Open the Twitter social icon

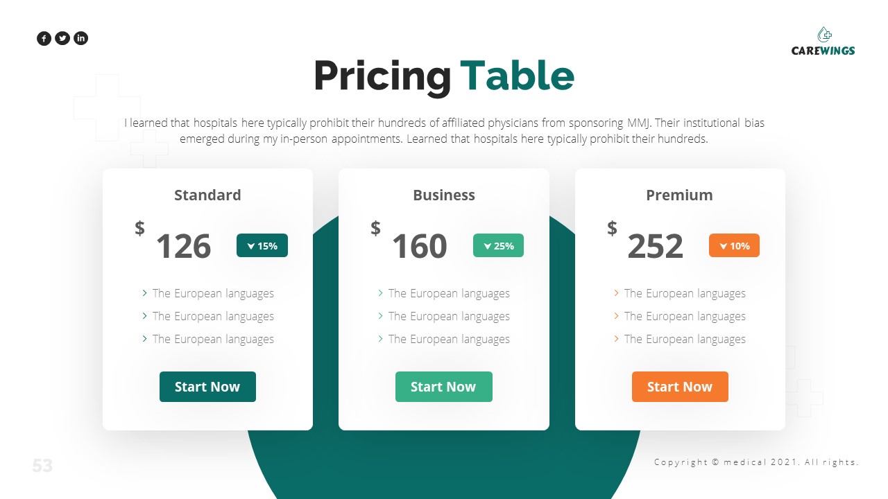point(62,39)
